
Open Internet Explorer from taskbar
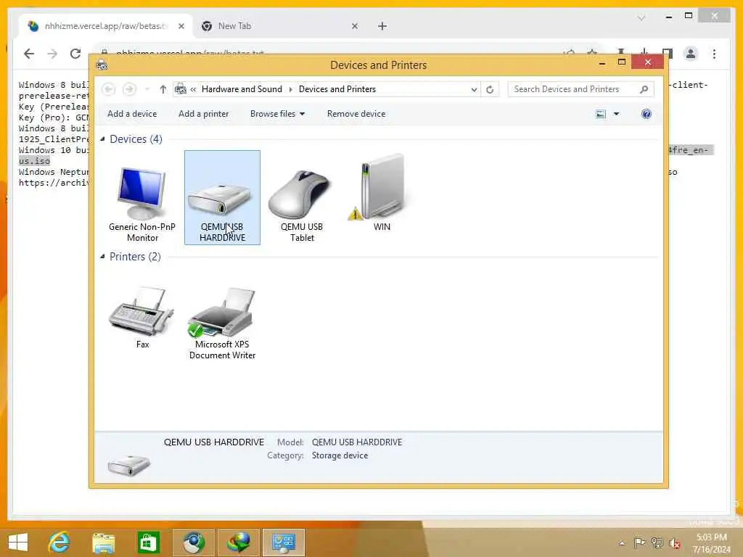[59, 542]
